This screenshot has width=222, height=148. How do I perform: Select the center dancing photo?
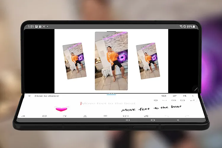[111, 61]
